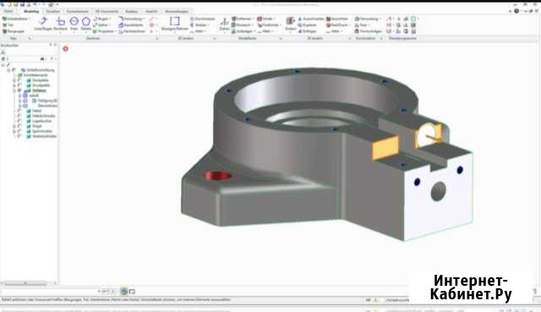Toggle the Deckplatte visibility checkbox

[19, 80]
